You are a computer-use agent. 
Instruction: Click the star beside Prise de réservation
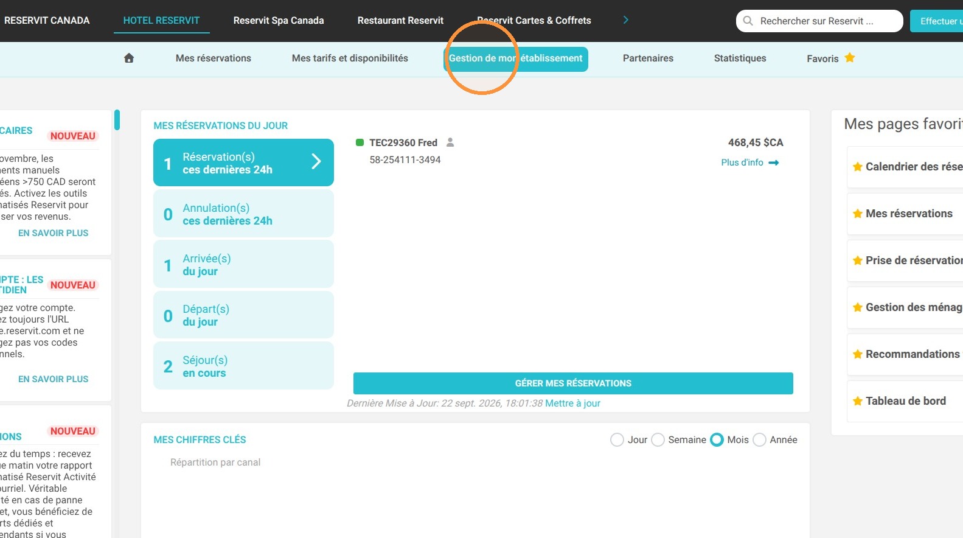[858, 260]
